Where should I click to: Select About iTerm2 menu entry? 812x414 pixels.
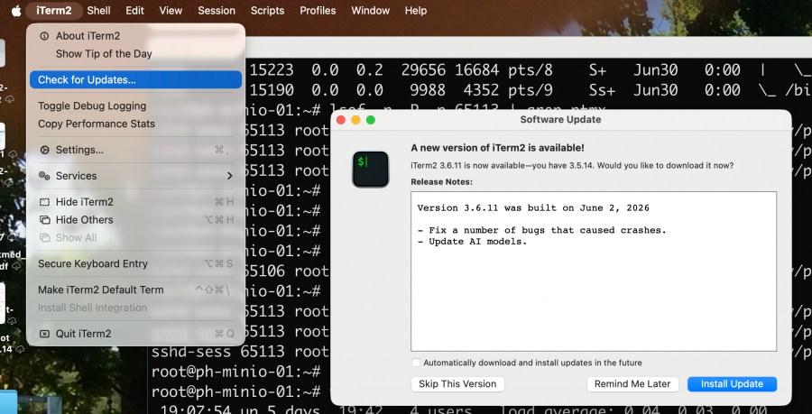(135, 36)
